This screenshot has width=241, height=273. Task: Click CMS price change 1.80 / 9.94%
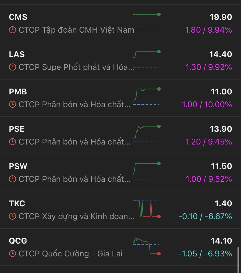coord(208,30)
